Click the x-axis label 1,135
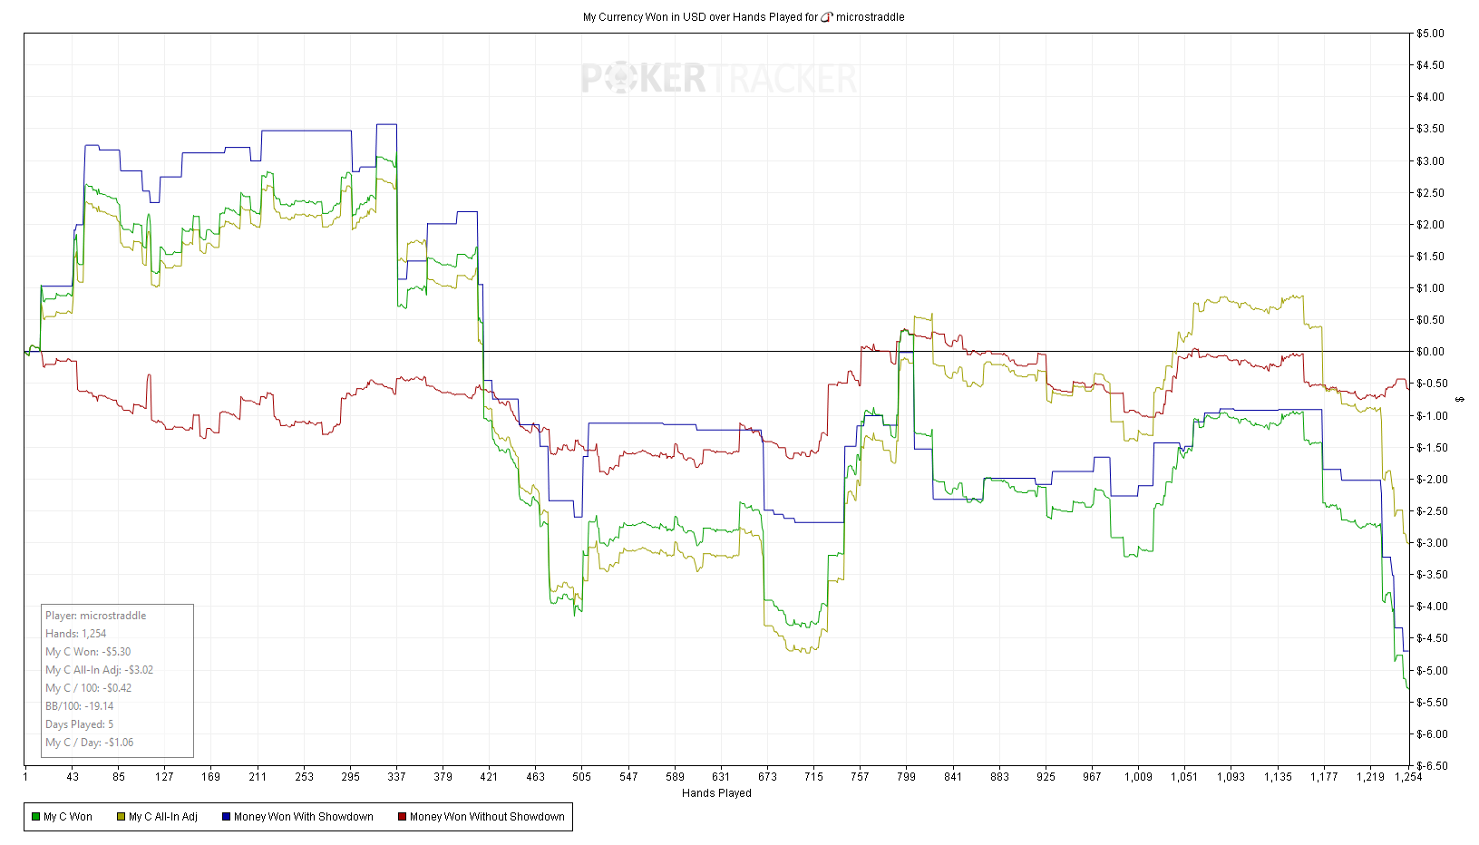This screenshot has width=1479, height=845. [1279, 777]
